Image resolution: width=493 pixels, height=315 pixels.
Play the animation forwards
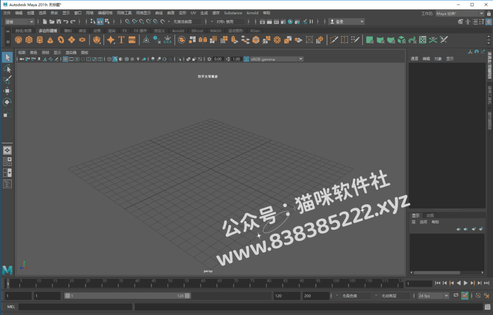(x=466, y=283)
